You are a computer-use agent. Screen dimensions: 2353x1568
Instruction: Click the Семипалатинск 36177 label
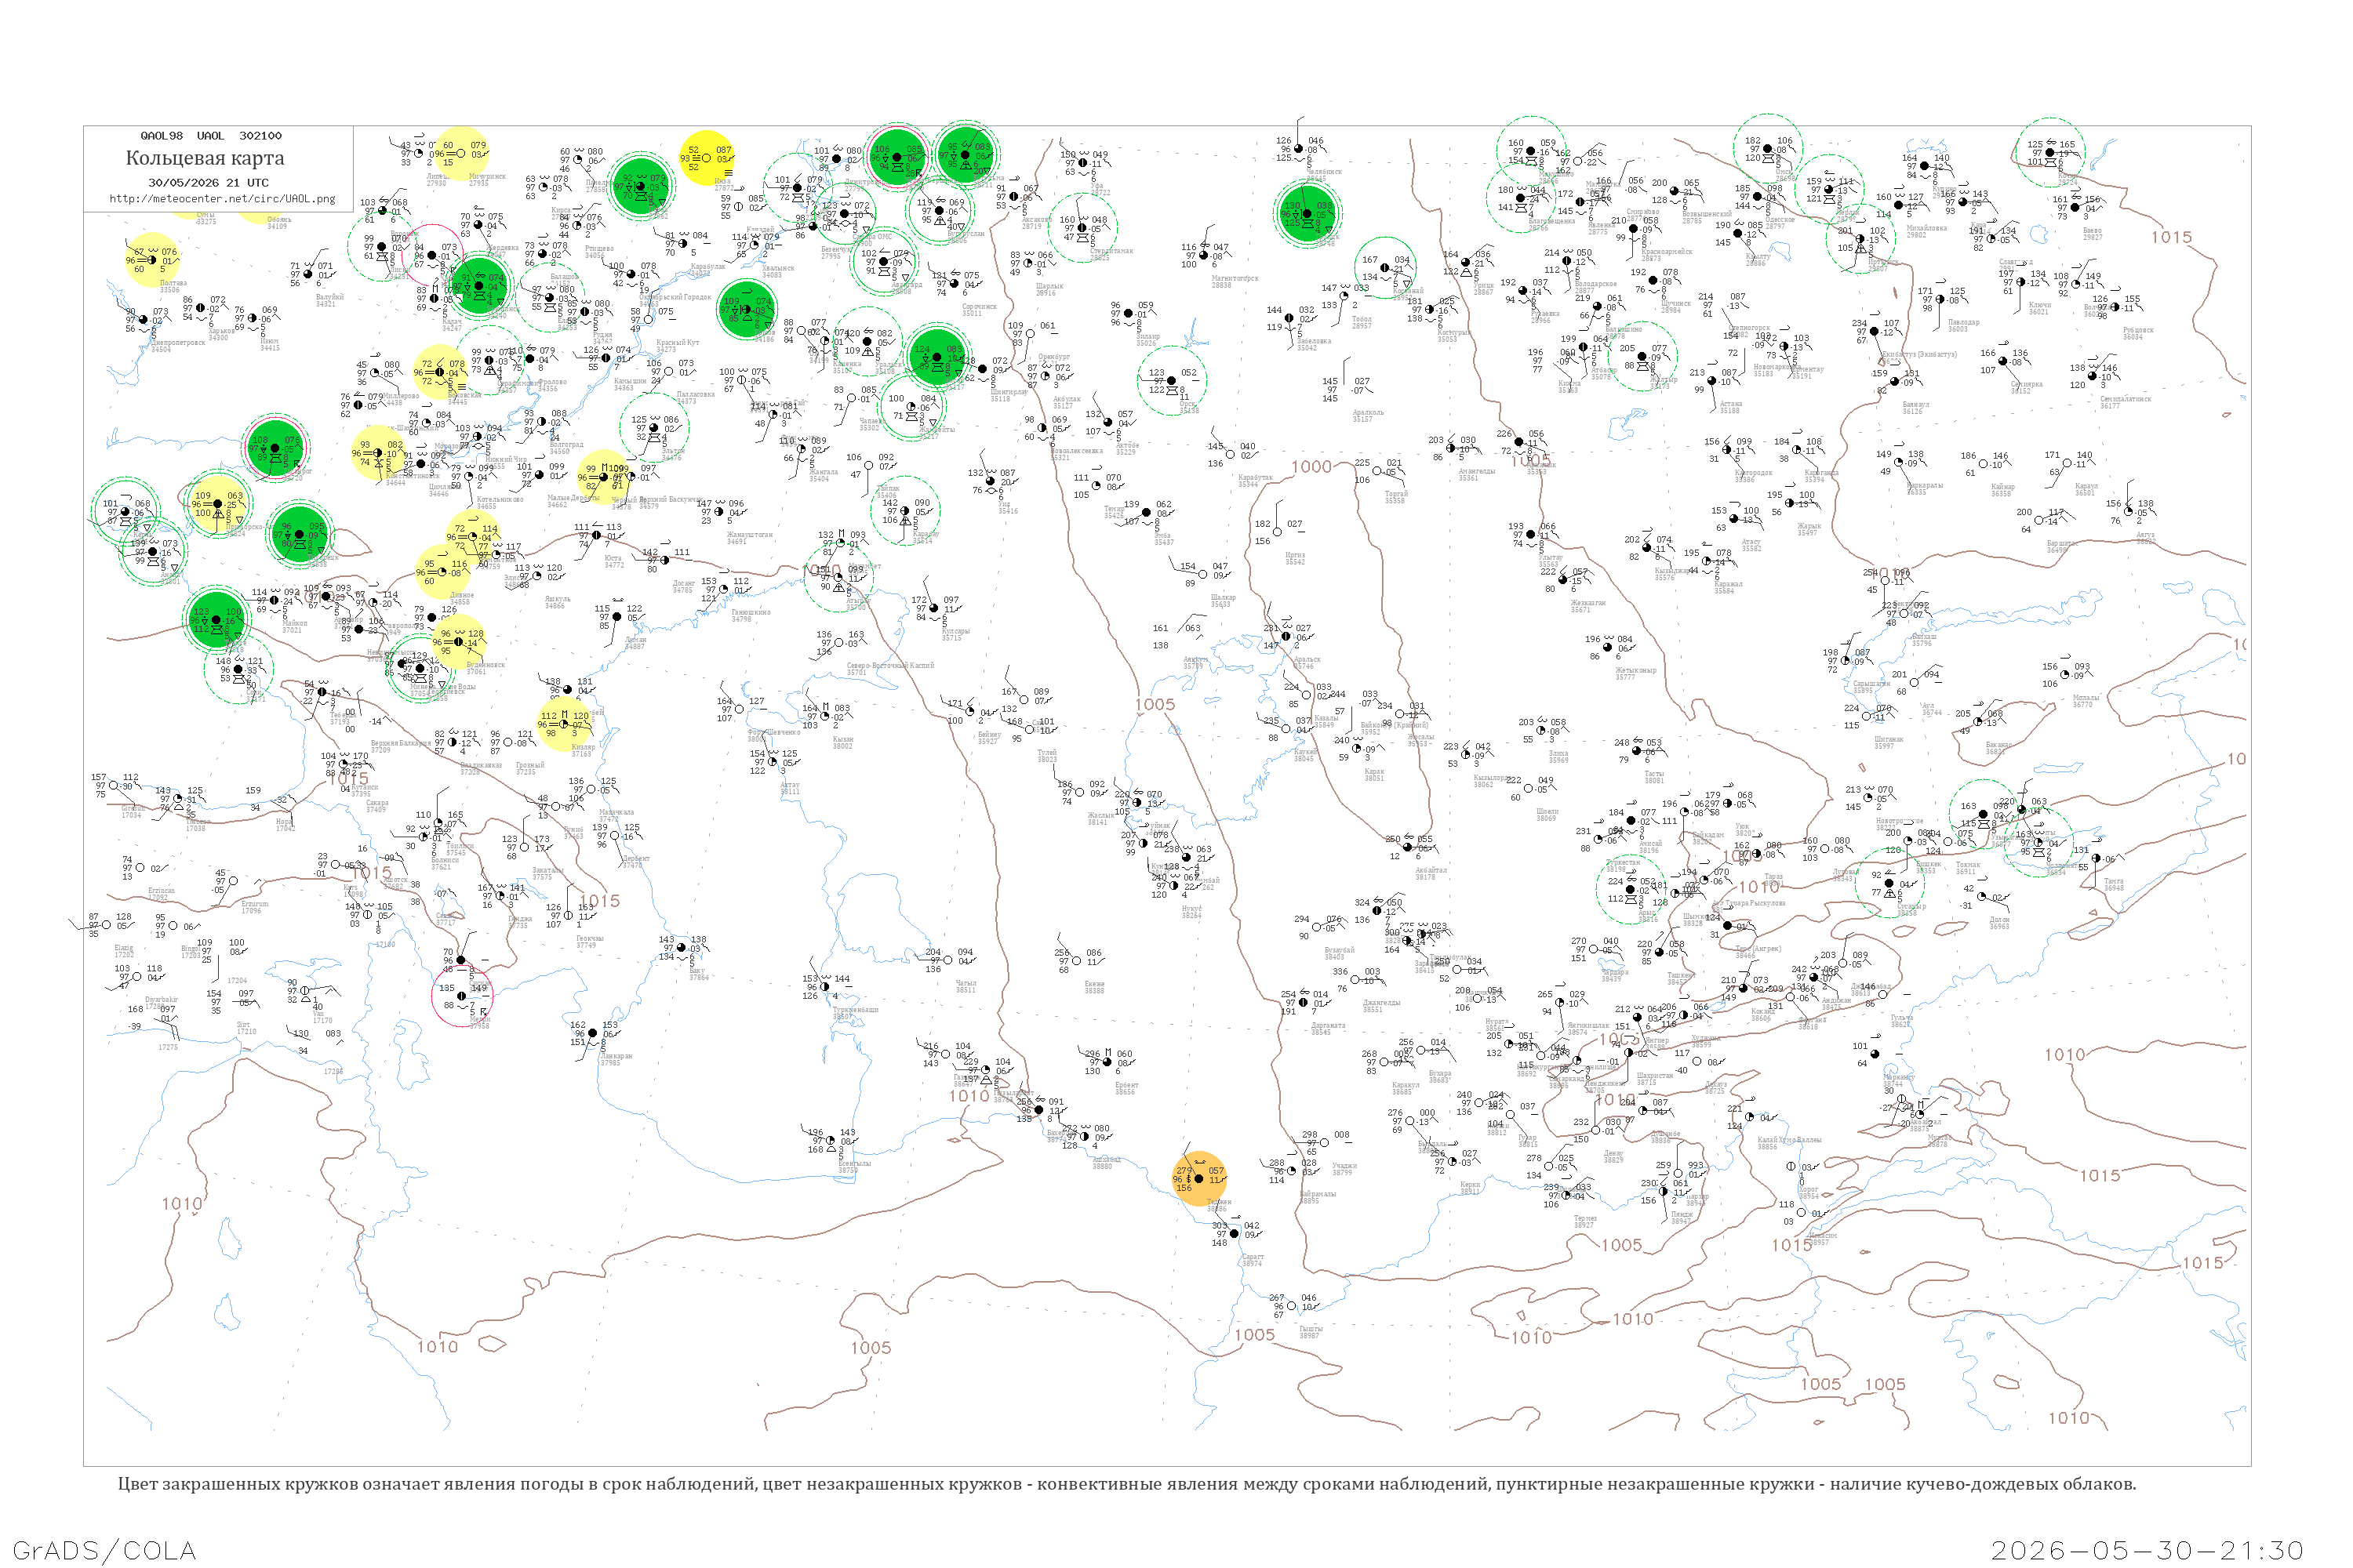coord(2126,402)
